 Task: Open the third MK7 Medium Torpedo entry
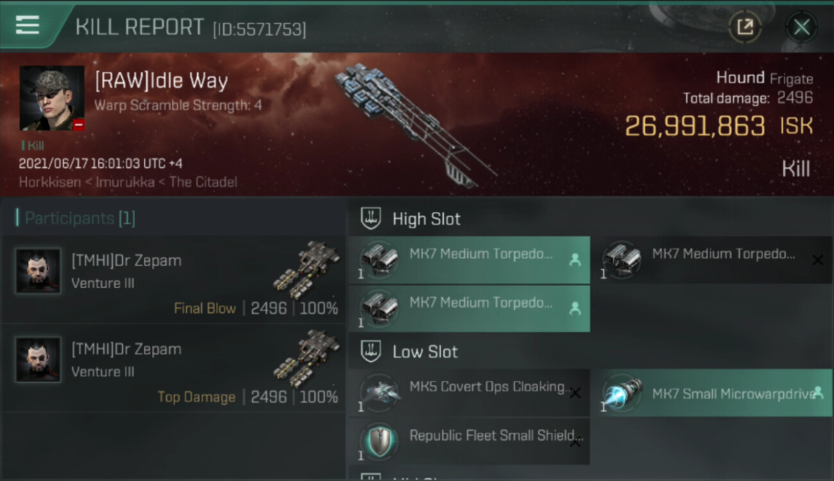coord(469,308)
